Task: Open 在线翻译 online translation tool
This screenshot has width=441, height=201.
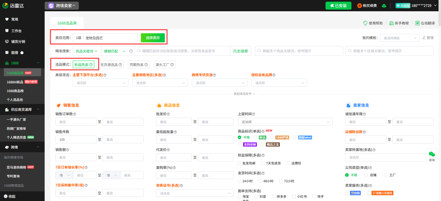Action: 417,23
